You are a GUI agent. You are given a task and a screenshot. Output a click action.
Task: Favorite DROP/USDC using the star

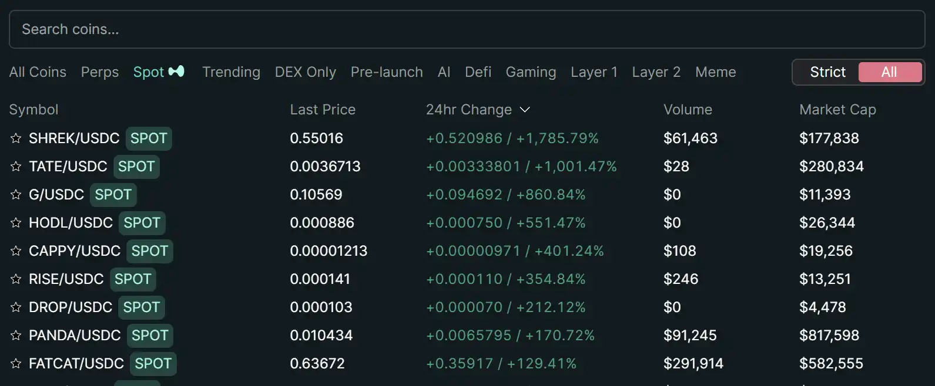pos(16,307)
